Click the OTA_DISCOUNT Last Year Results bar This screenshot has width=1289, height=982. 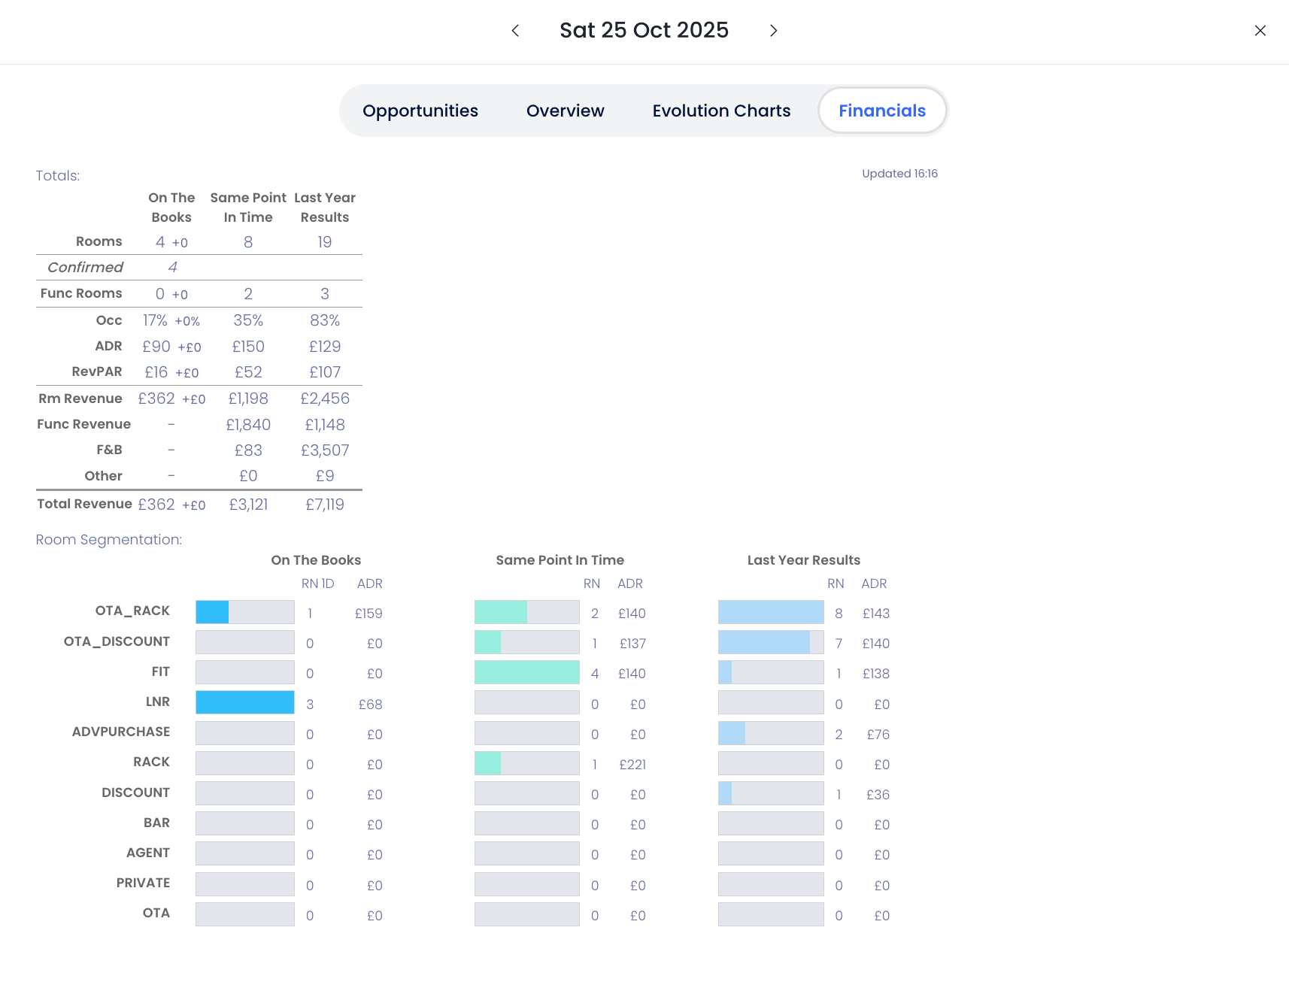point(770,642)
